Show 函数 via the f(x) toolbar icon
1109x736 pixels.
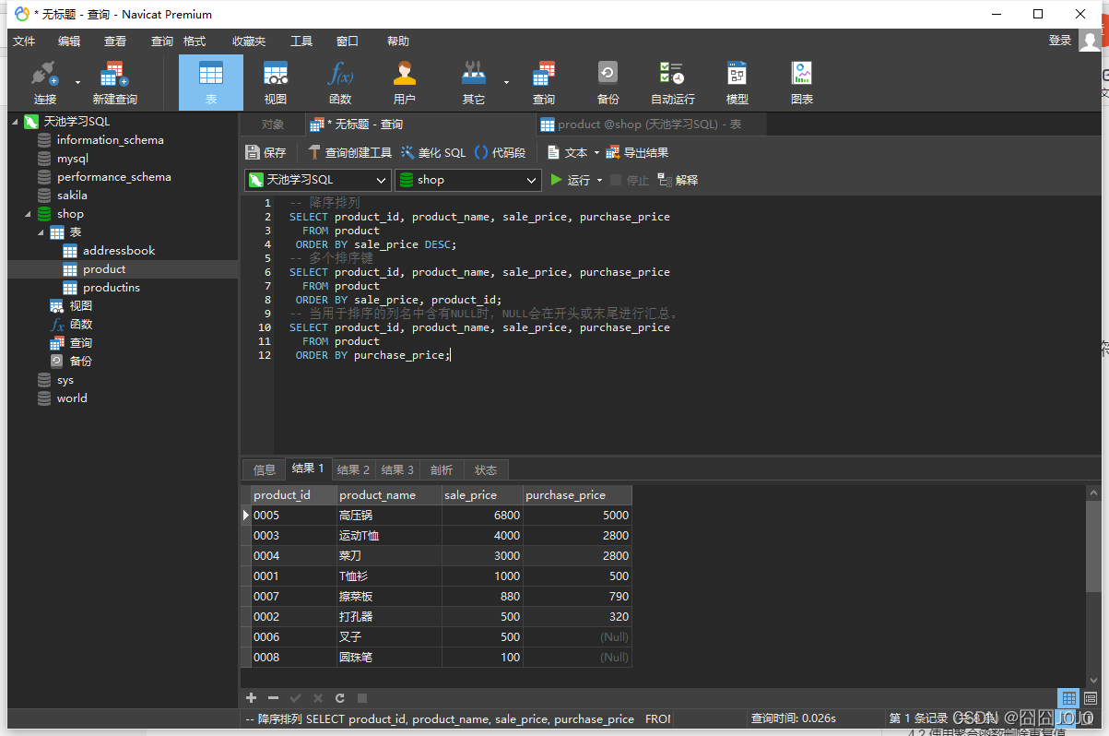(340, 82)
